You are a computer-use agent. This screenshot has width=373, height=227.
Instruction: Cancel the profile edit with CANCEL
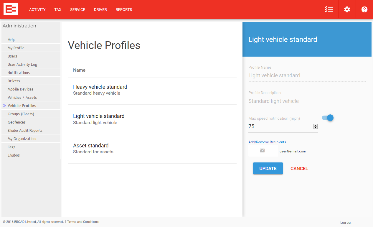pyautogui.click(x=299, y=168)
